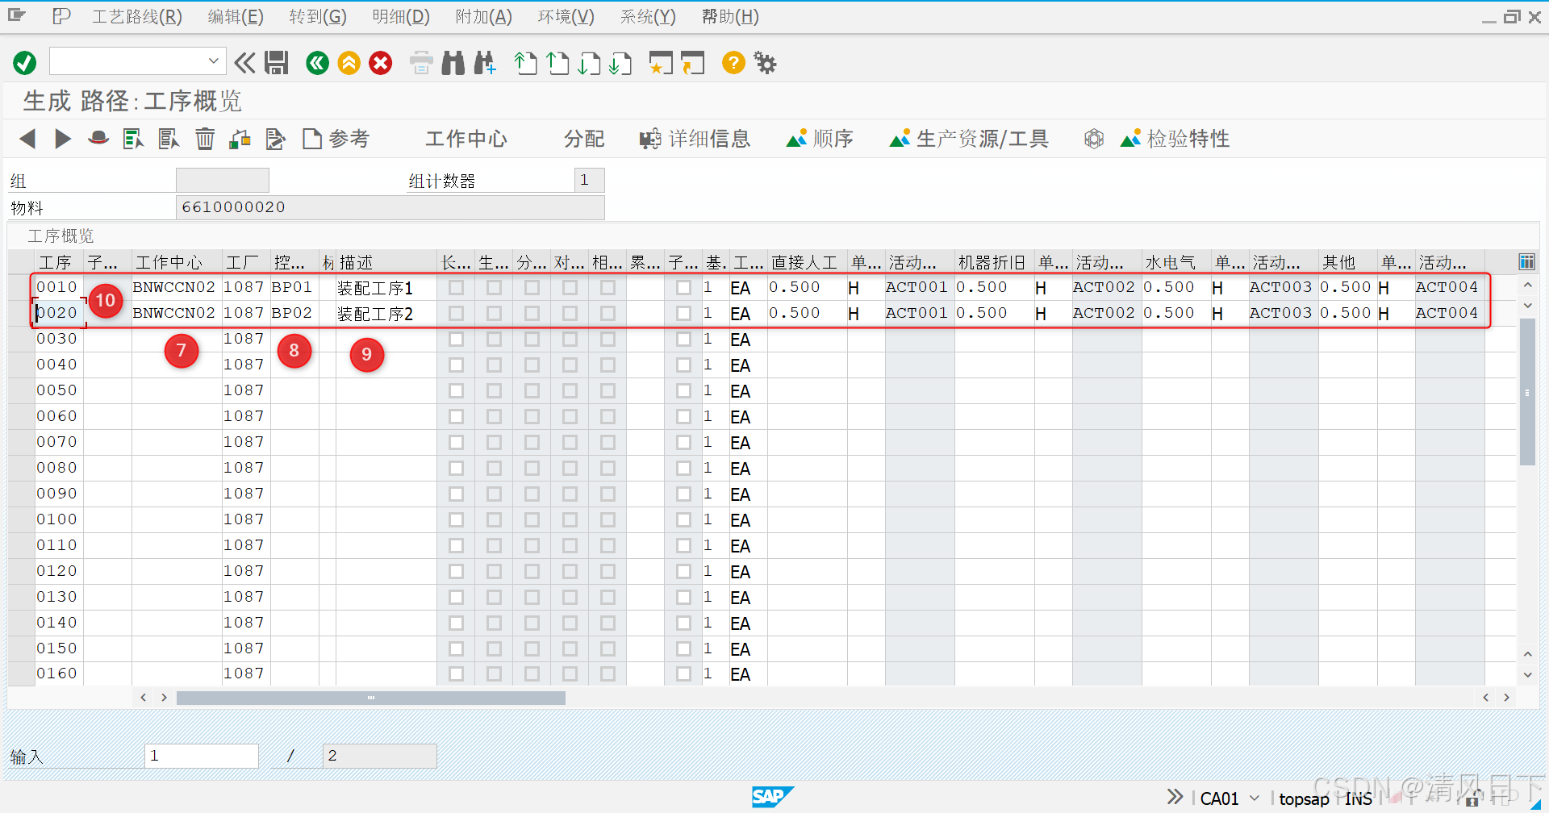Image resolution: width=1549 pixels, height=813 pixels.
Task: Check the 相… column checkbox for row 0040
Action: [607, 365]
